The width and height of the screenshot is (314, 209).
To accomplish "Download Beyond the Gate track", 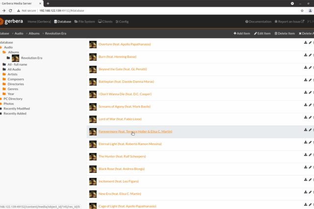I will pos(306,67).
